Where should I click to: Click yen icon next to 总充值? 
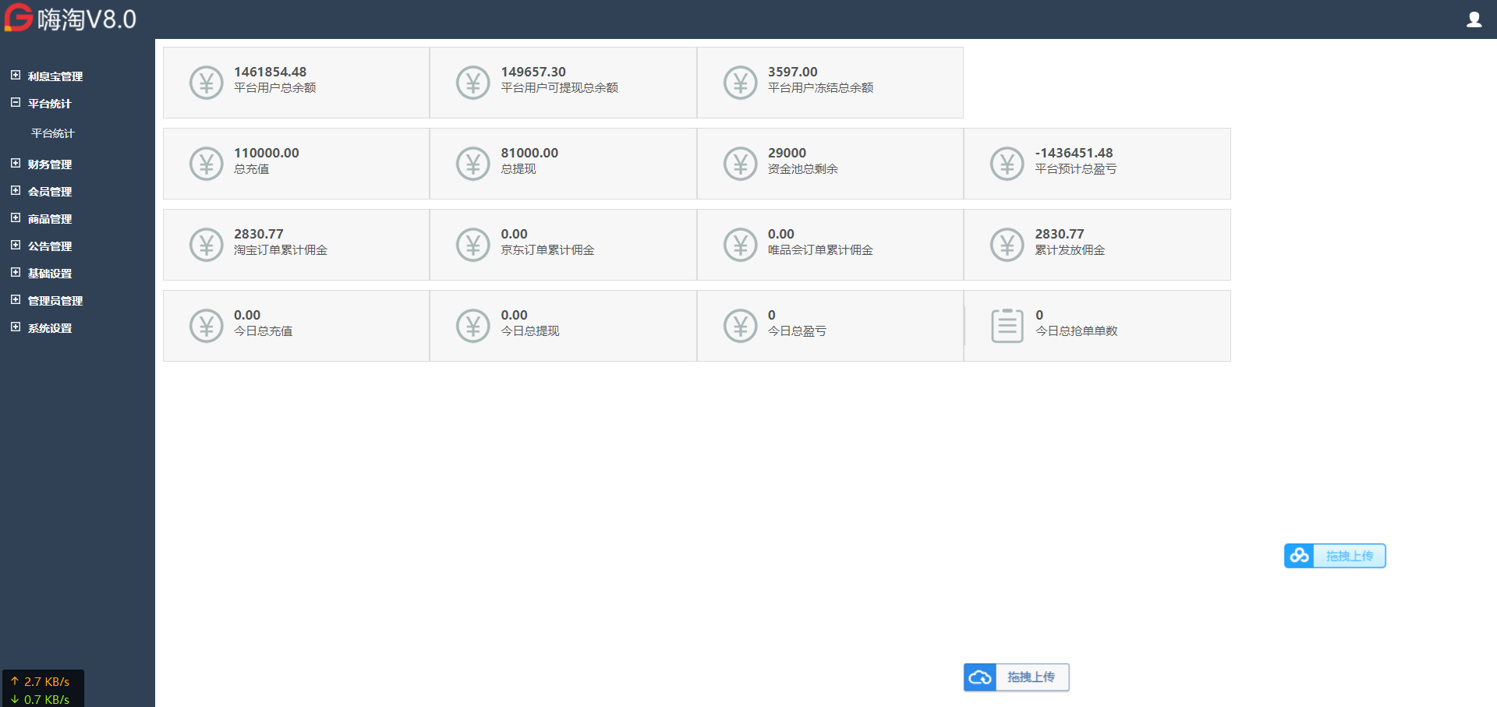pyautogui.click(x=207, y=164)
